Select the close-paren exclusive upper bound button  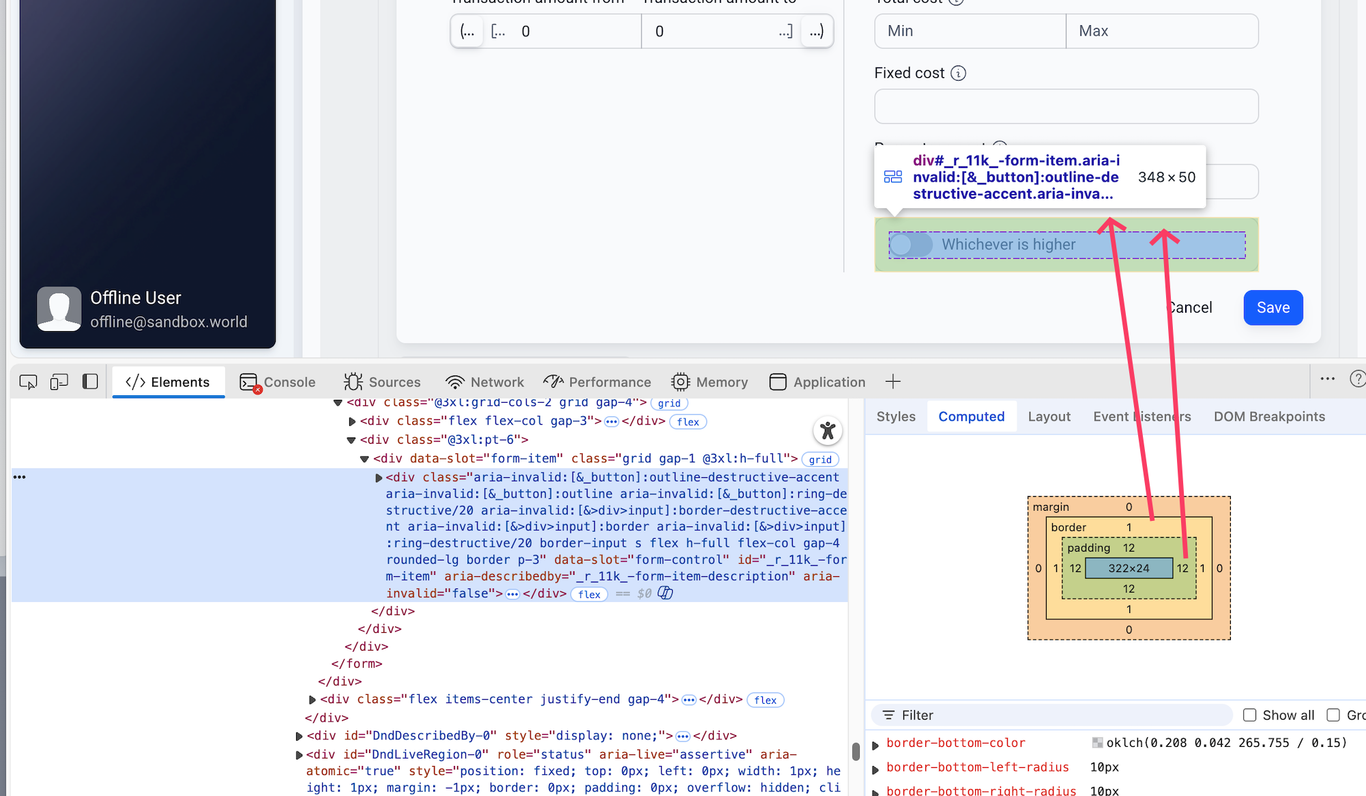(816, 31)
